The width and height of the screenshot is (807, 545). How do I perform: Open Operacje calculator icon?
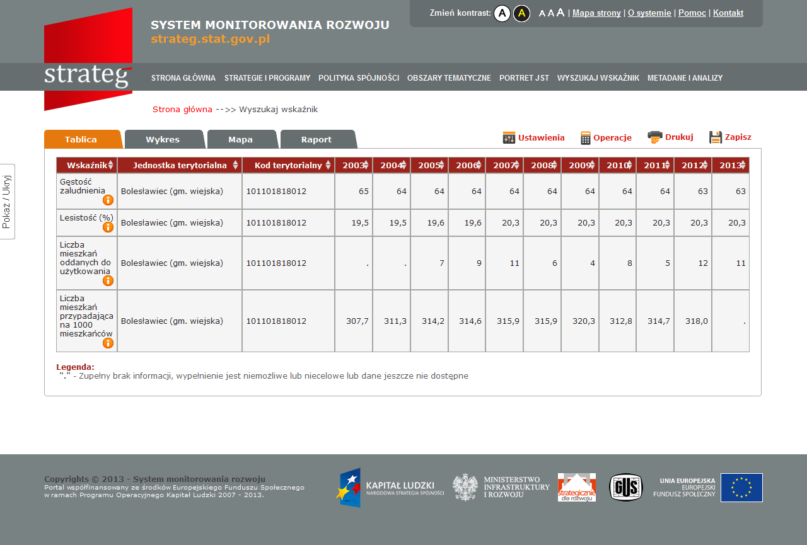(x=586, y=138)
